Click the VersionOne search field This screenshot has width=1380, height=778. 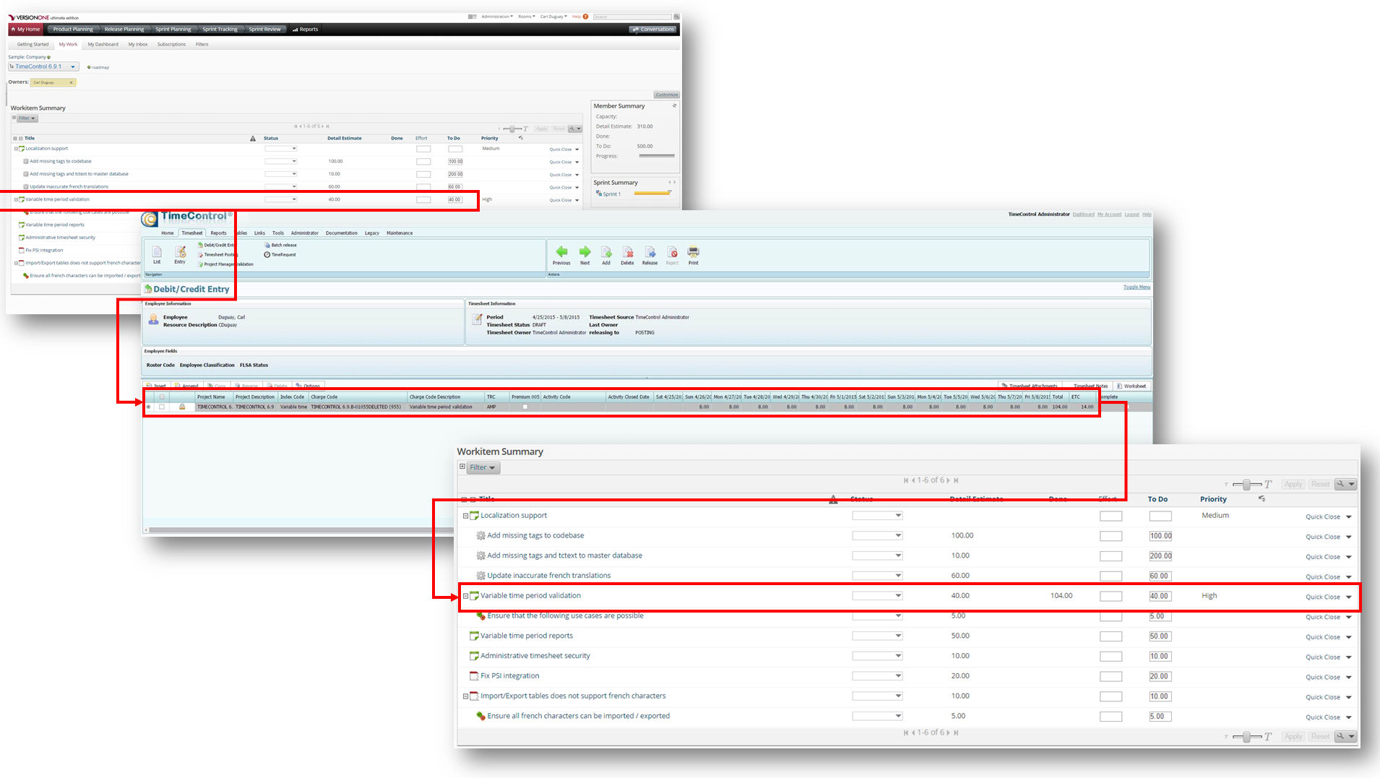point(632,17)
